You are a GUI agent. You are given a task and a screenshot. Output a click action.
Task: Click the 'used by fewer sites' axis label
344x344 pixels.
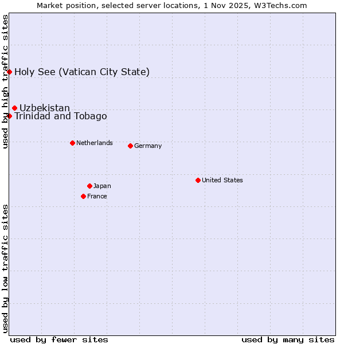point(59,339)
